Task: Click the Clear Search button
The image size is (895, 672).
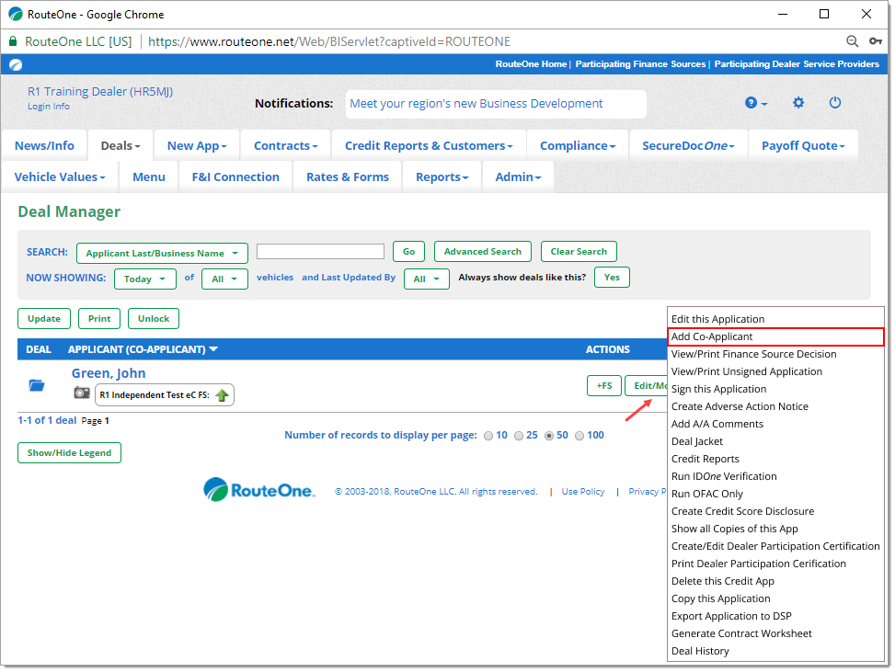Action: 579,252
